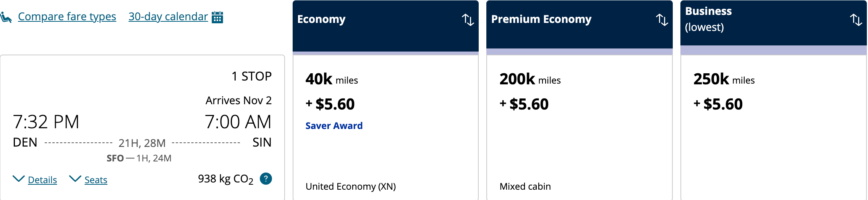The height and width of the screenshot is (200, 868).
Task: Click the Details link for the flight
Action: click(x=42, y=180)
